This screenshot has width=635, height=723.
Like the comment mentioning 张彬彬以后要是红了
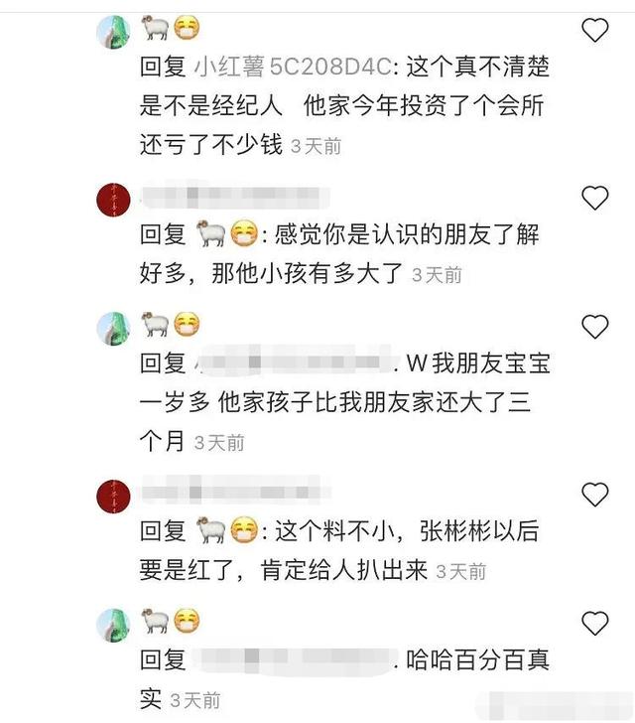[595, 495]
